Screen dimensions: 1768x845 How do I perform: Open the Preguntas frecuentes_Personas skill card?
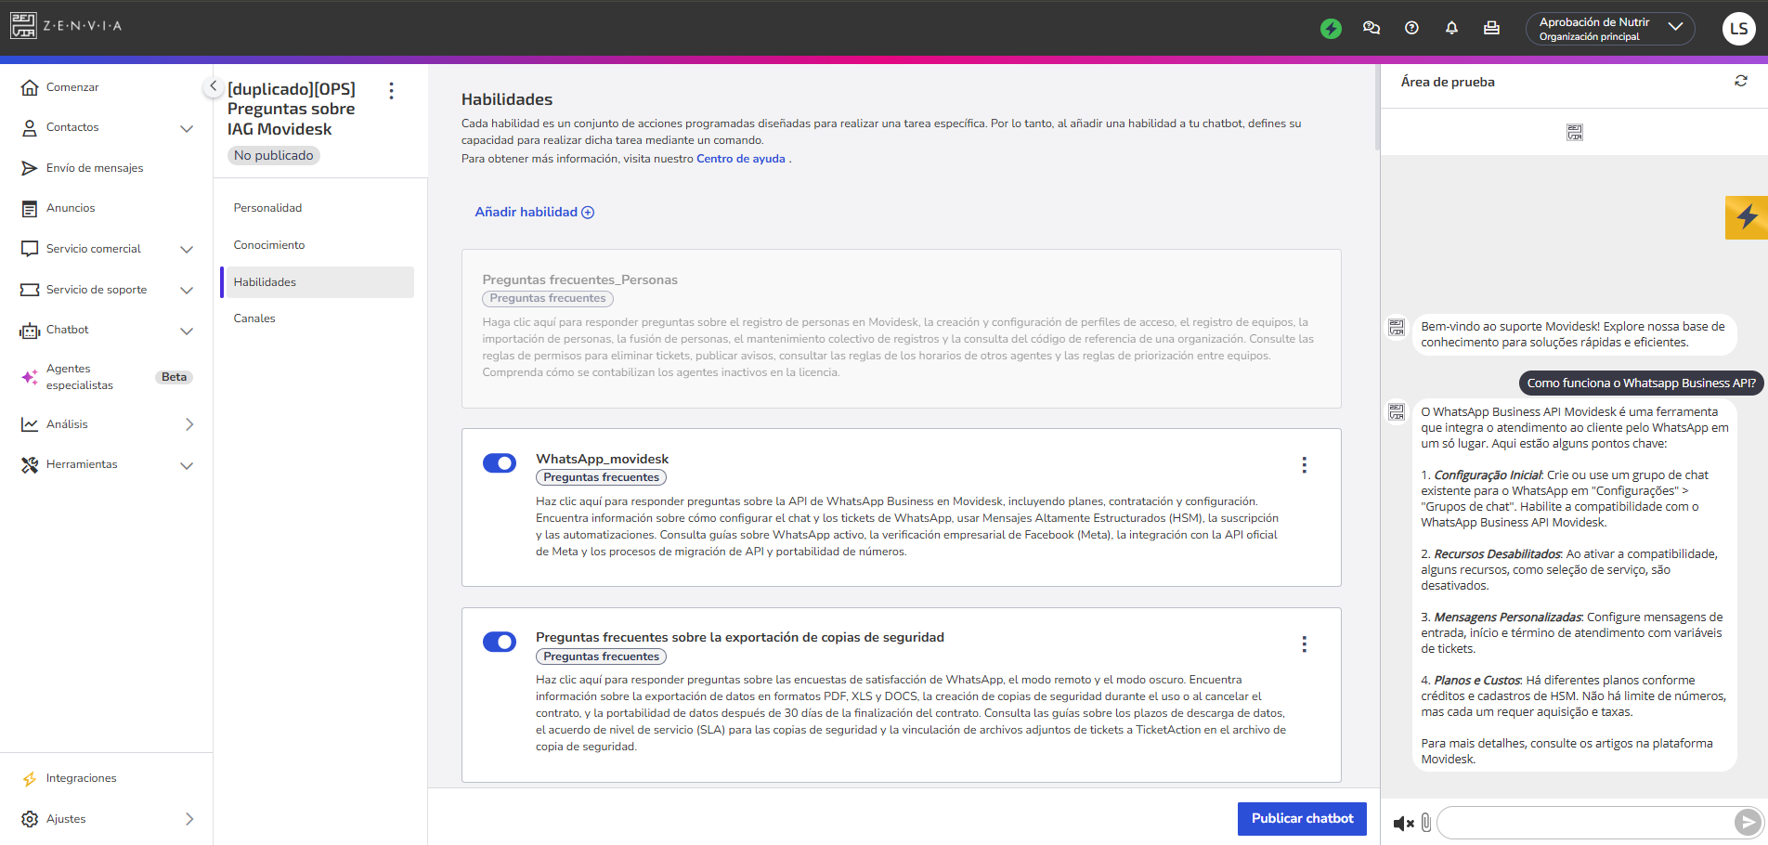pyautogui.click(x=901, y=329)
